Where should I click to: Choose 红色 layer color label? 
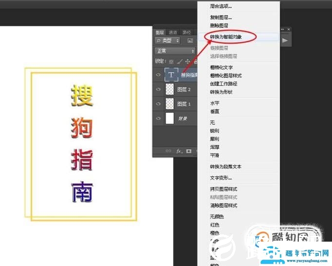(x=215, y=225)
